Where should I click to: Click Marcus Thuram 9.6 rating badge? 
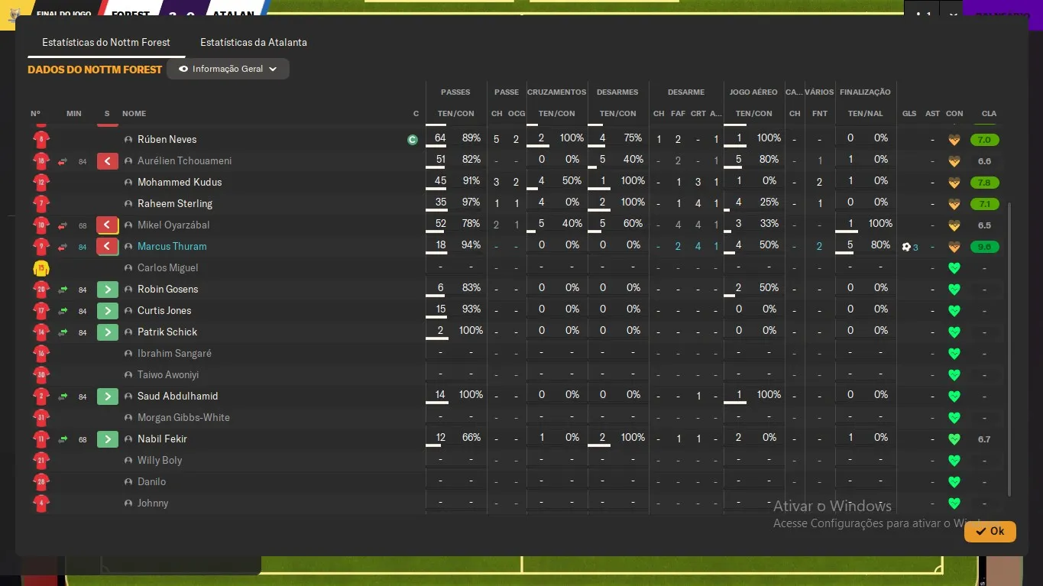(984, 247)
